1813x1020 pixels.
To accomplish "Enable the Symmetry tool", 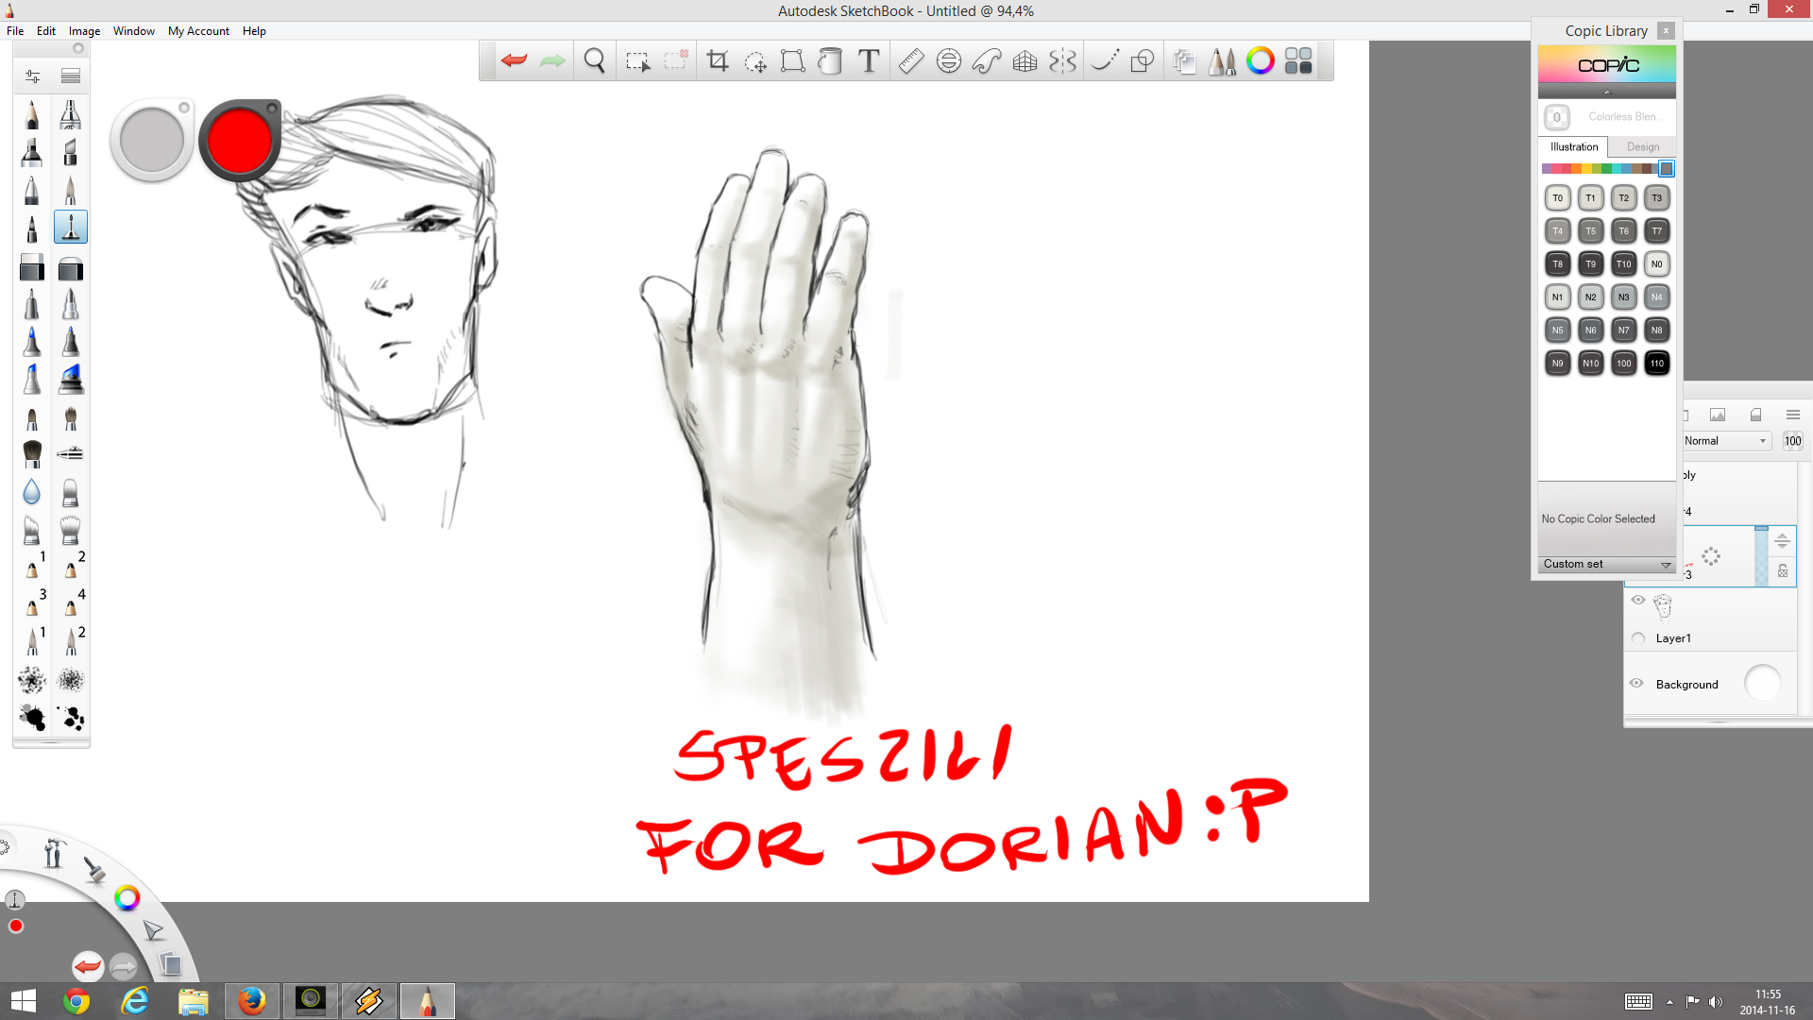I will pos(1062,61).
